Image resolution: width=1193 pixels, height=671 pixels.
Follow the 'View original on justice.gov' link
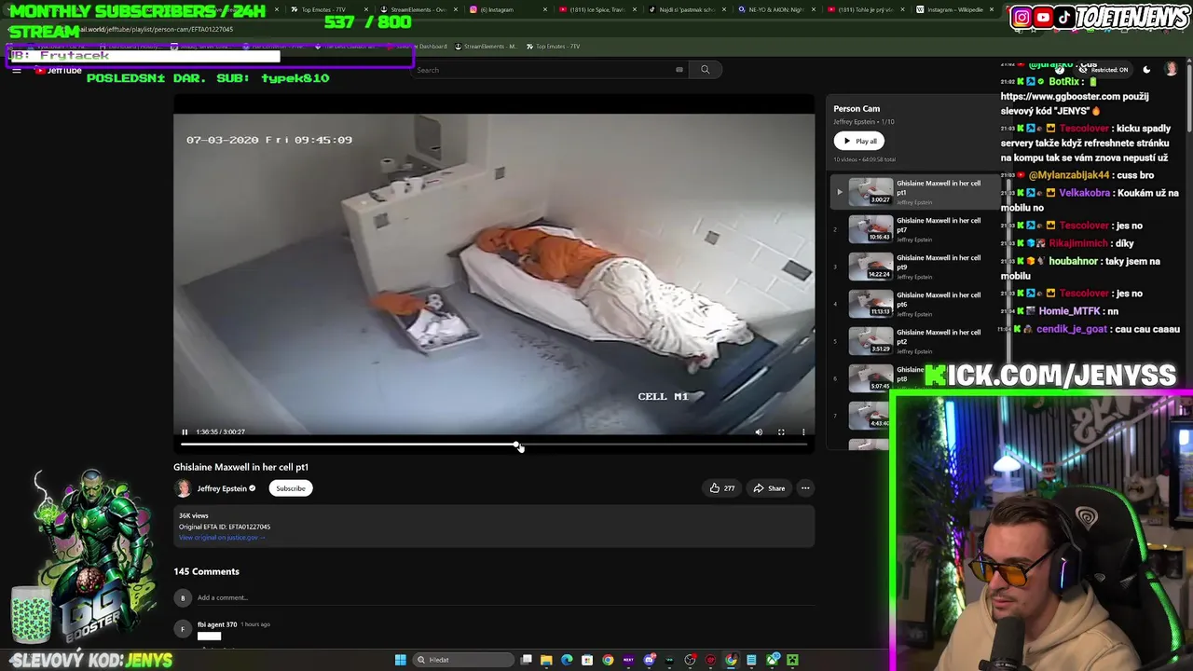tap(222, 538)
